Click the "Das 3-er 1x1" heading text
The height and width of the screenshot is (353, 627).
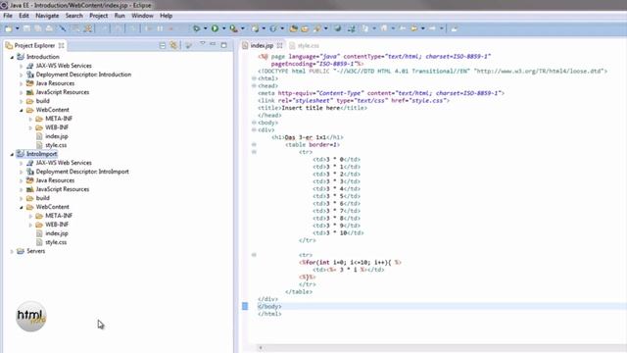click(x=305, y=137)
